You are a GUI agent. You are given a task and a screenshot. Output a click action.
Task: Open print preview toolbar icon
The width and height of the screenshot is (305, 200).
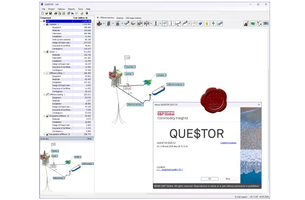tap(59, 13)
